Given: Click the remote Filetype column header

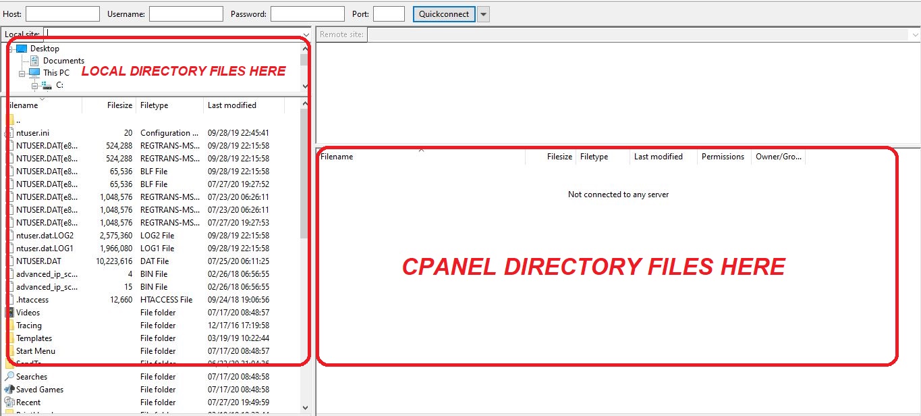Looking at the screenshot, I should 603,157.
